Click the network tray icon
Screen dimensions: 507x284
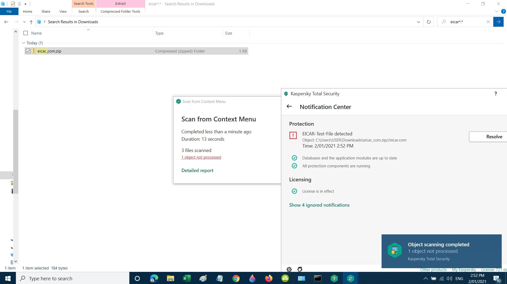tap(442, 278)
